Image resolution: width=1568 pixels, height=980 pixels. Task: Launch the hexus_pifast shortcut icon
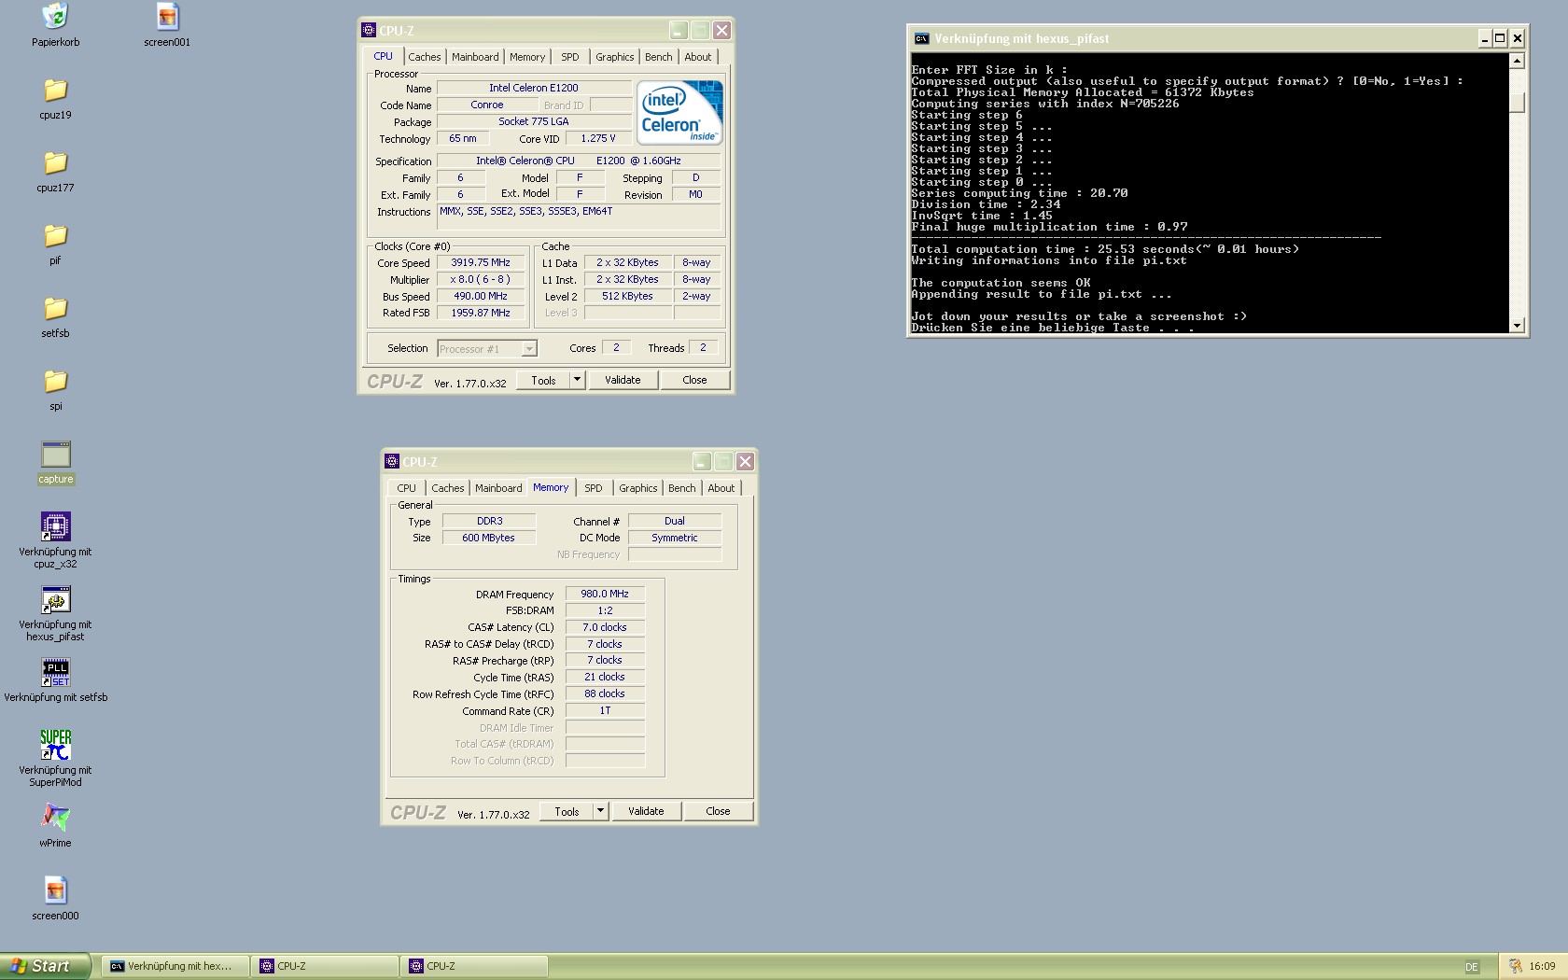(55, 600)
